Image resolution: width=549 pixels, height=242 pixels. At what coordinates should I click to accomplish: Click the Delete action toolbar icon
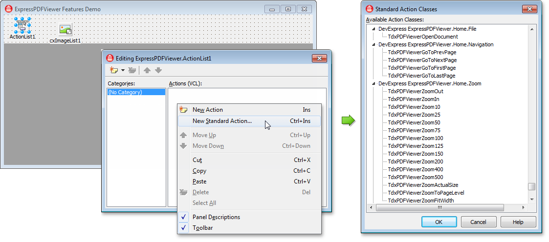pos(132,70)
